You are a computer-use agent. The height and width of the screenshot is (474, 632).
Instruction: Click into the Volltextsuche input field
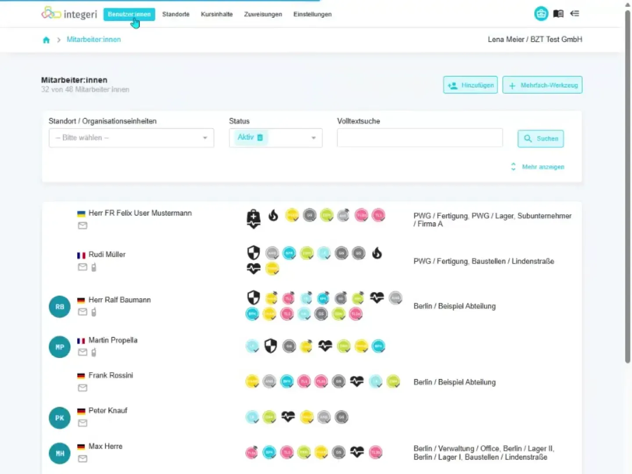(x=420, y=138)
